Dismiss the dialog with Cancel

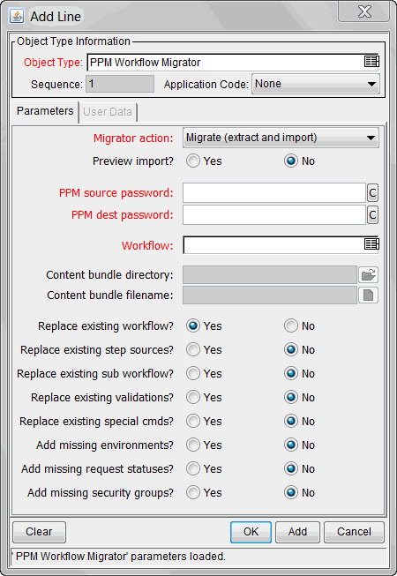[x=354, y=532]
